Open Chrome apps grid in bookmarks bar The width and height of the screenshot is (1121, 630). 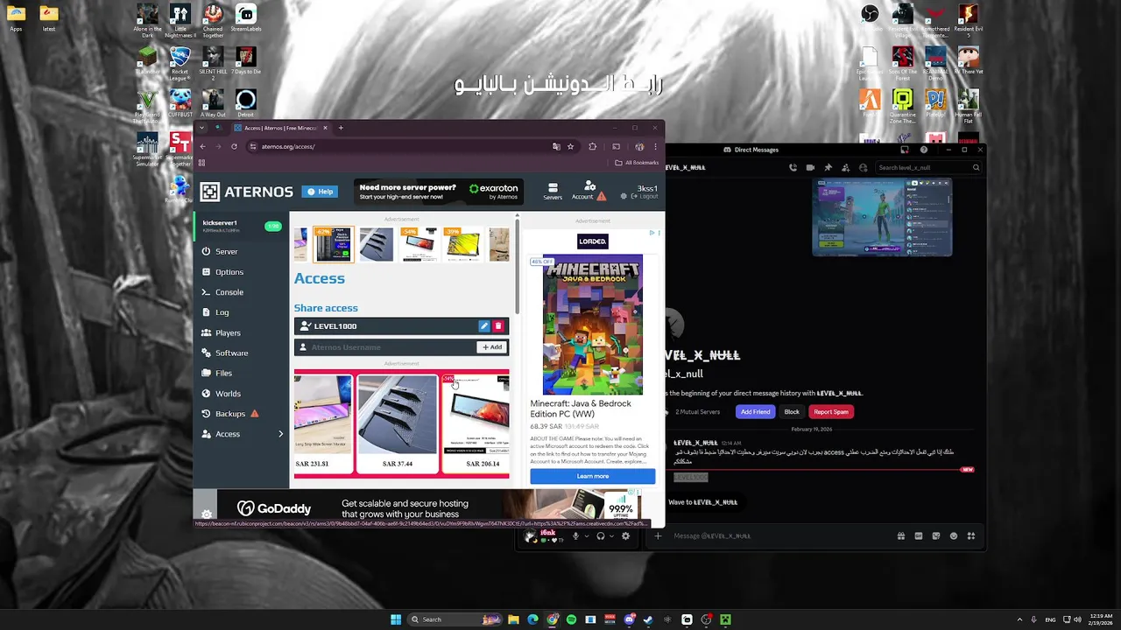(201, 163)
